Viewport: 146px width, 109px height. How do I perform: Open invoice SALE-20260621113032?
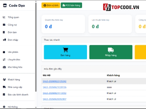click(x=55, y=93)
